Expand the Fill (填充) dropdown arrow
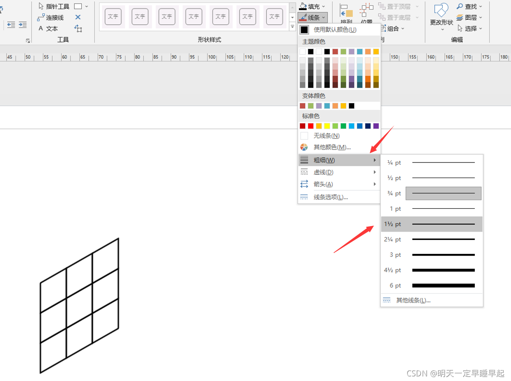Screen dimensions: 511x381 coord(323,6)
